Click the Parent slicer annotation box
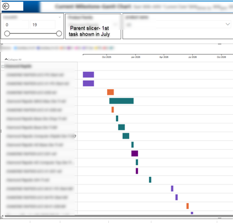Image resolution: width=233 pixels, height=223 pixels. [89, 31]
